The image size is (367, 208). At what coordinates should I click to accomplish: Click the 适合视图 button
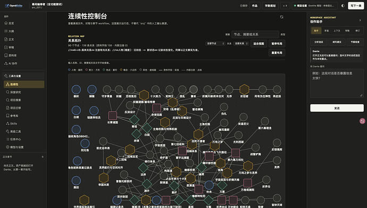click(x=258, y=44)
